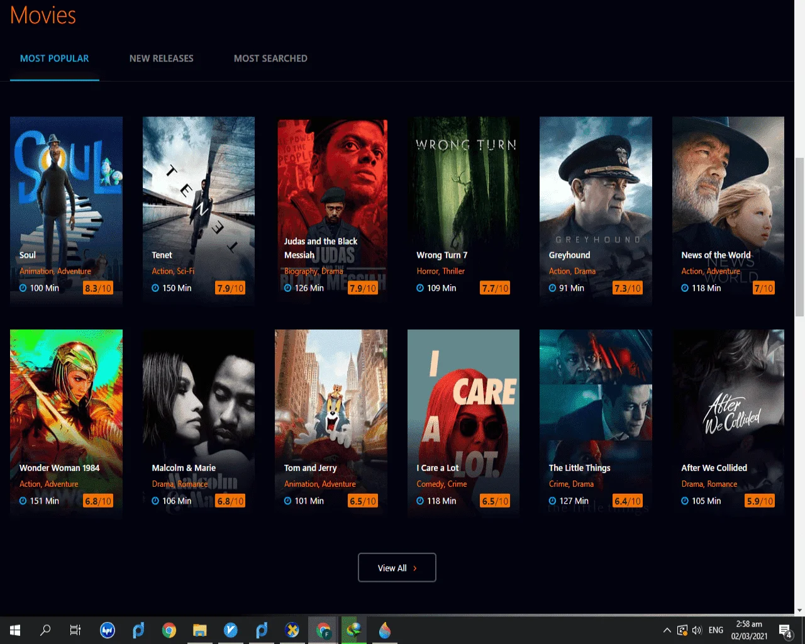Screen dimensions: 805x644
Task: Click The Little Things' 6.4/10 rating
Action: (x=628, y=501)
